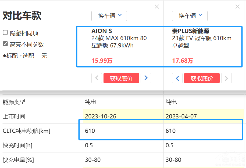The height and width of the screenshot is (168, 246).
Task: Disable the 高亮不同参数 checkbox
Action: (5, 43)
